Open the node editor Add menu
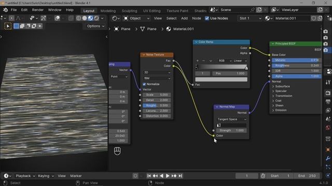 pos(184,19)
